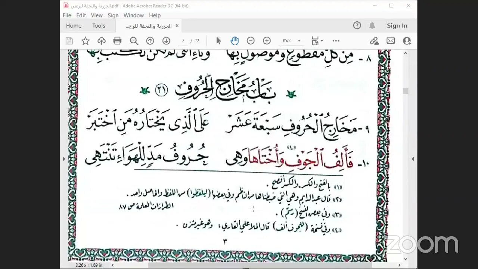Zoom in with the plus icon
This screenshot has height=269, width=478.
(267, 41)
